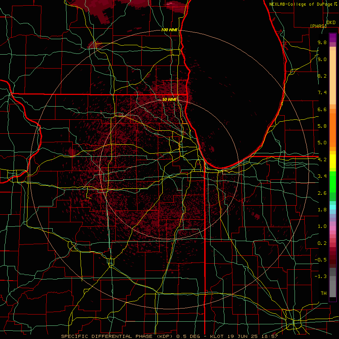Screen dimensions: 339x339
Task: Click the 4.2 scale value
Action: click(x=322, y=160)
